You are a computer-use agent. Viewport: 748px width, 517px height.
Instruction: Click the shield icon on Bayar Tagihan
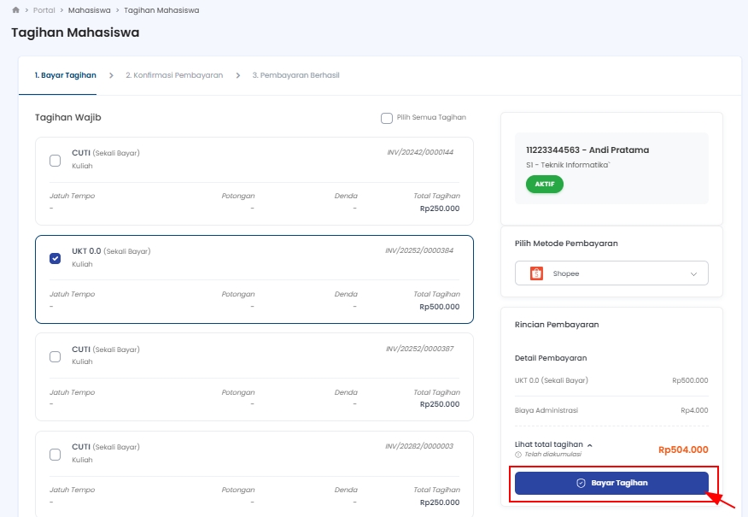click(x=581, y=483)
